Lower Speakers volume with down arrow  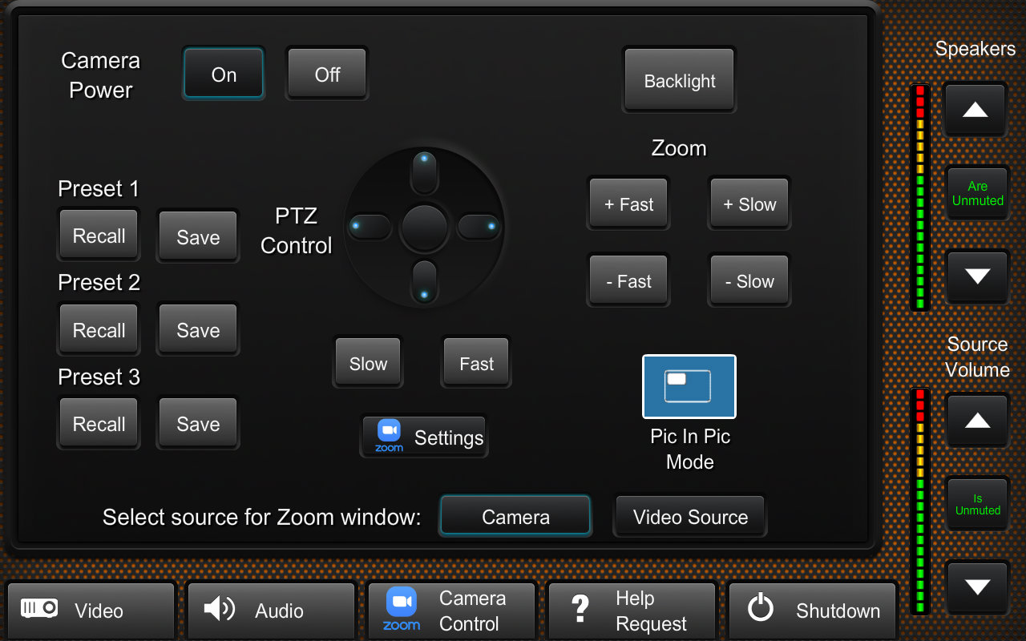977,276
